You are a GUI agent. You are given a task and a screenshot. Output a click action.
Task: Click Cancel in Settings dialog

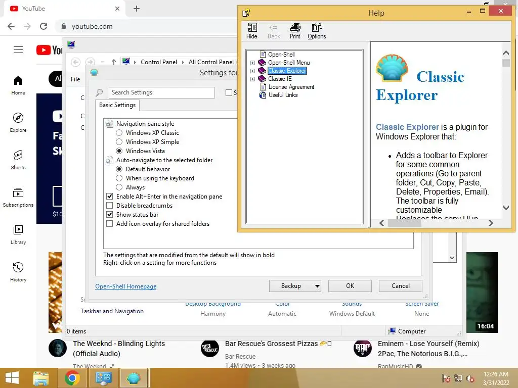pos(401,286)
